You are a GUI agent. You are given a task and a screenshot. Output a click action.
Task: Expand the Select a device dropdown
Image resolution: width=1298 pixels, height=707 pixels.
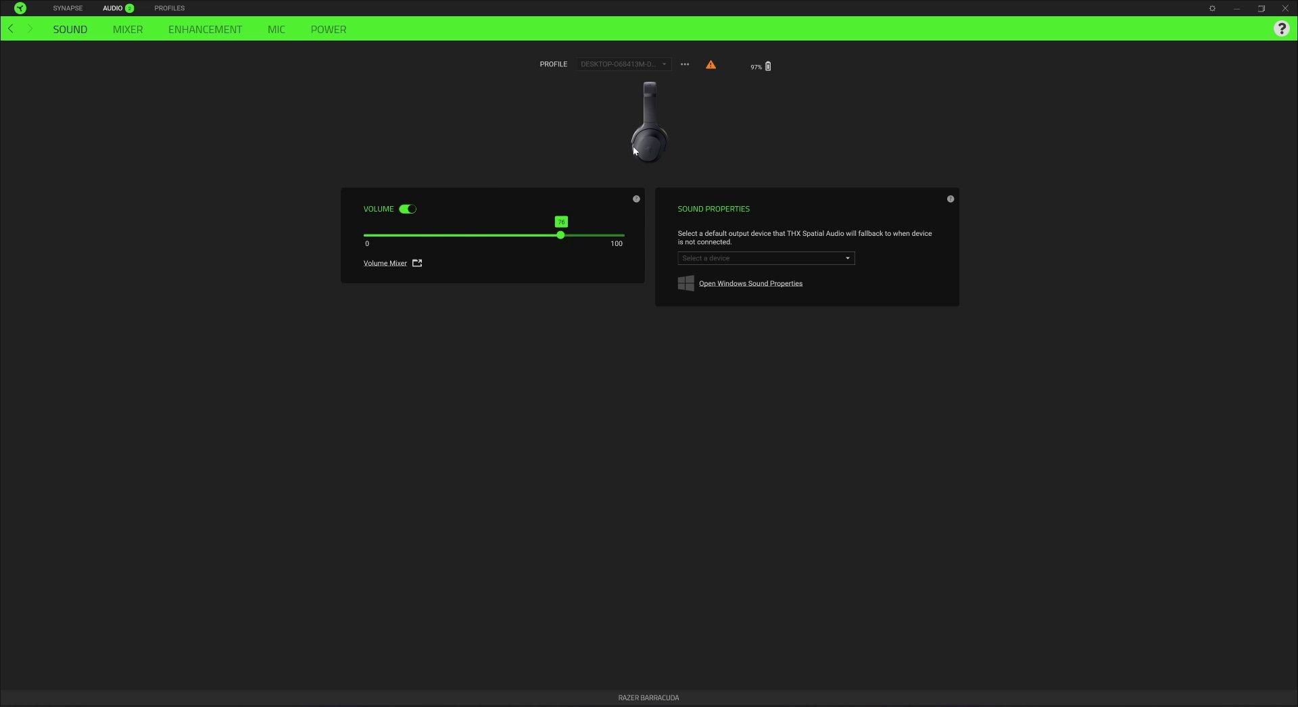click(766, 258)
